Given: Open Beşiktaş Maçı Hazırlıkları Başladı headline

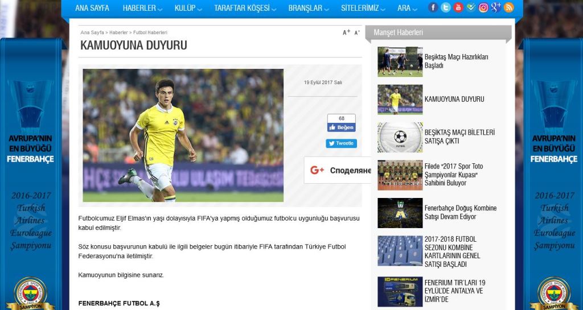Looking at the screenshot, I should click(456, 61).
